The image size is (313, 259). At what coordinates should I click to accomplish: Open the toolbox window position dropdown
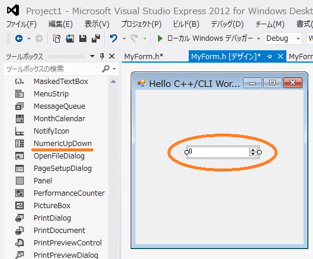[92, 56]
